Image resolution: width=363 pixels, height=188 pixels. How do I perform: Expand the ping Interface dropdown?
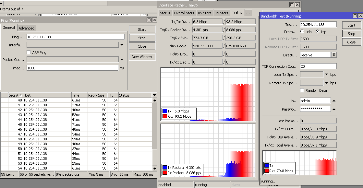122,45
